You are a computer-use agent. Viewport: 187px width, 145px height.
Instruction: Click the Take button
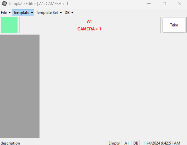point(174,25)
